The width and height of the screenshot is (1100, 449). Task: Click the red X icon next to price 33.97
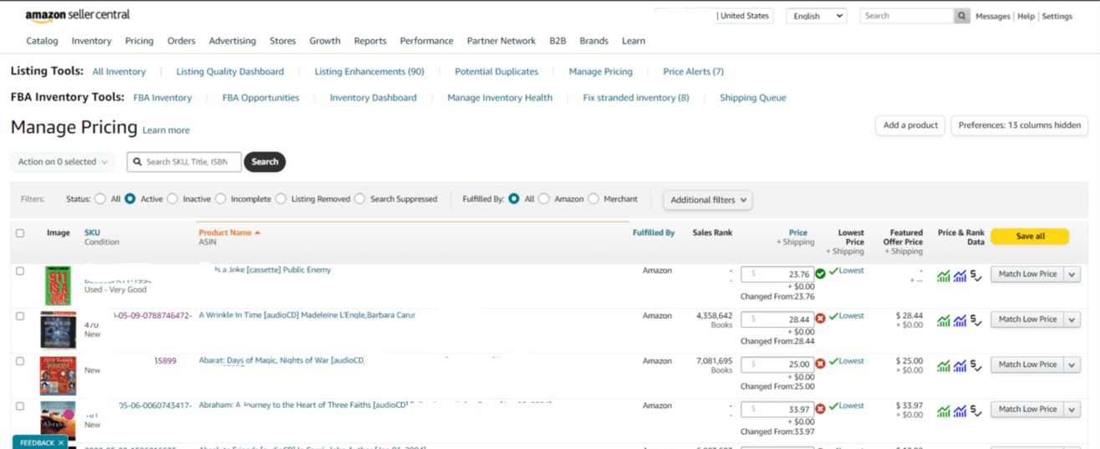point(820,409)
